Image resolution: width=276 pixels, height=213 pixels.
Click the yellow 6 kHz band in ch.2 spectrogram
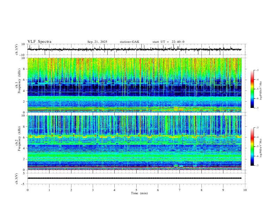[x=134, y=136]
